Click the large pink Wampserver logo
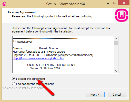Image resolution: width=131 pixels, height=102 pixels. [122, 15]
